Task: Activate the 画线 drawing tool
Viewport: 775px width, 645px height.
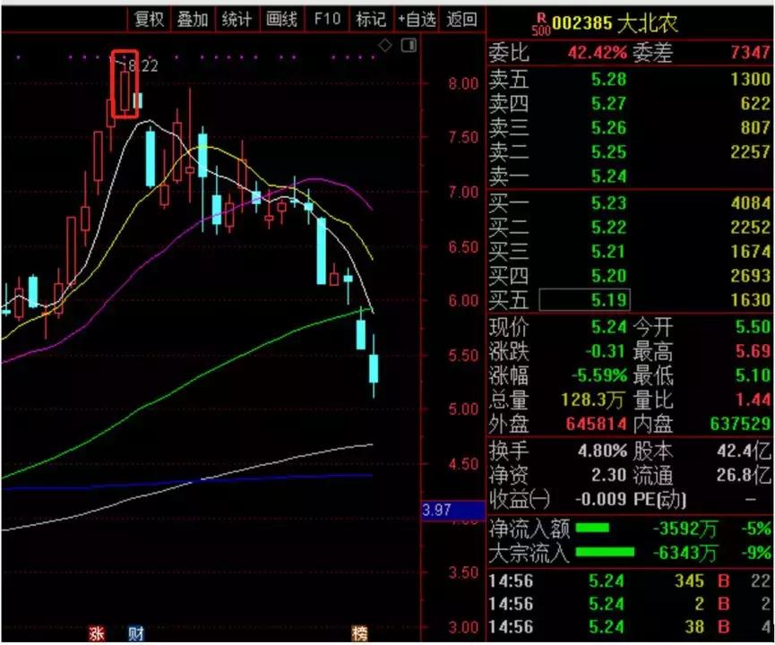Action: coord(280,19)
